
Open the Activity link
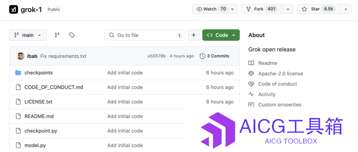click(x=267, y=94)
